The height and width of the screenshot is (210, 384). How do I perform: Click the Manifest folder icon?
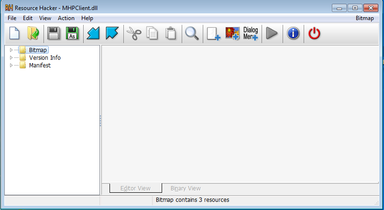click(23, 65)
